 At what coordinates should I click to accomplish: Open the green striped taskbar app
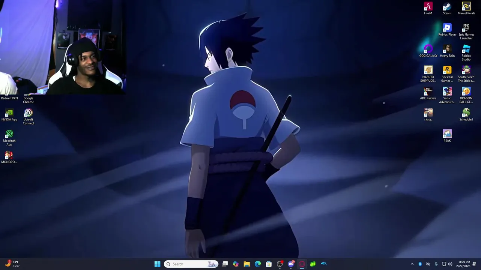[313, 264]
